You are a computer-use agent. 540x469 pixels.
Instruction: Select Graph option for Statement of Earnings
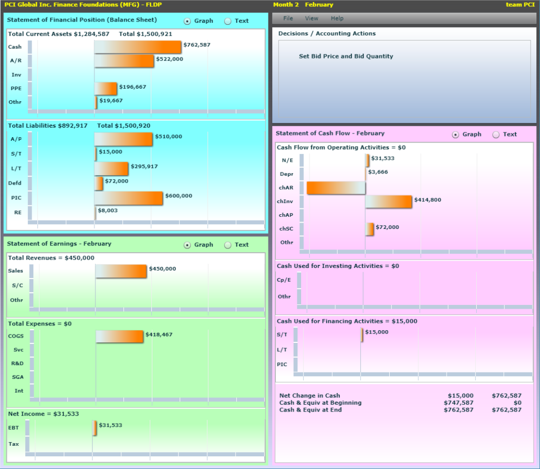pyautogui.click(x=188, y=245)
